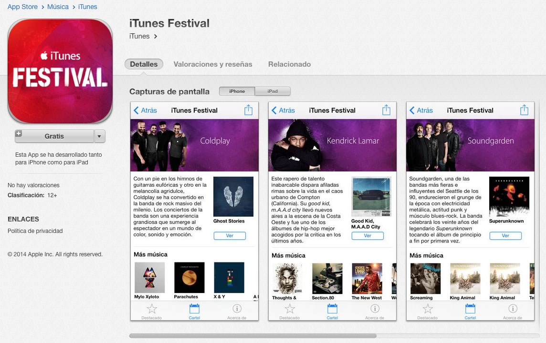Click Ver button under Ghost Stories

click(230, 236)
